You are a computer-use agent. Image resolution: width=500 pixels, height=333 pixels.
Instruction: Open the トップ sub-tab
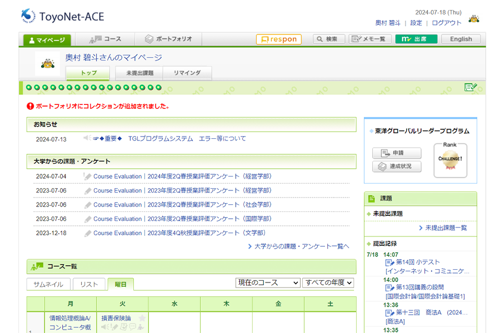tap(88, 73)
